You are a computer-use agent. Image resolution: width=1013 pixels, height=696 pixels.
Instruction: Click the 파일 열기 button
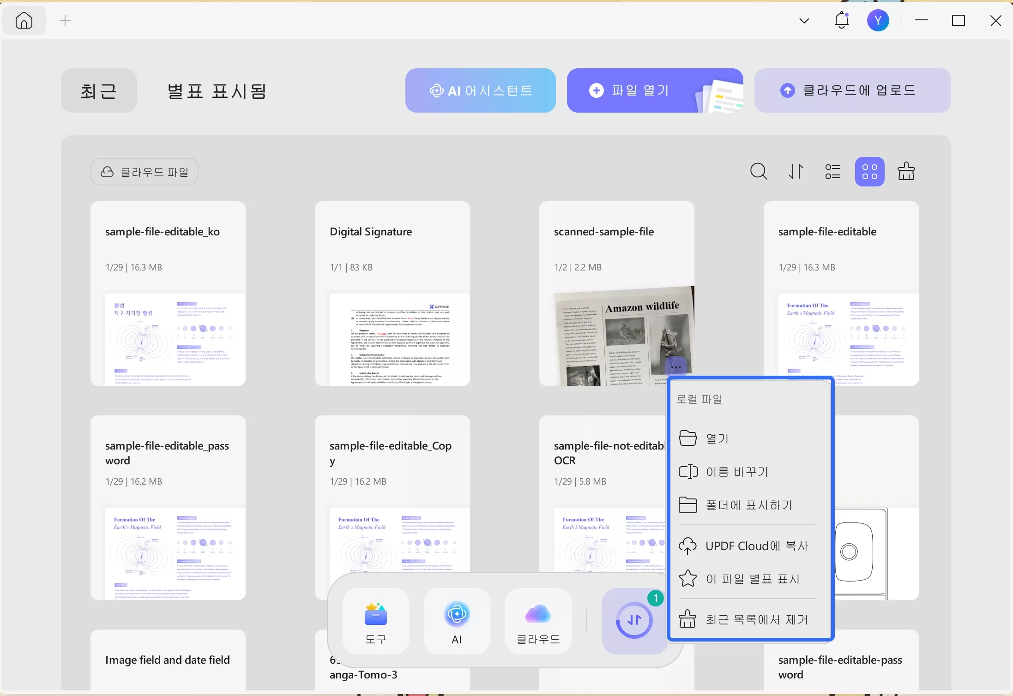[x=655, y=90]
